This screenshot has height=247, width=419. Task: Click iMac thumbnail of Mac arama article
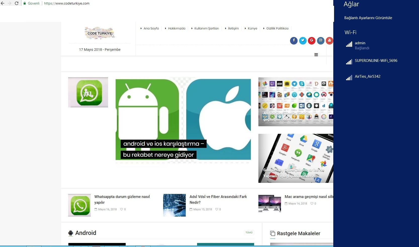[x=270, y=204]
